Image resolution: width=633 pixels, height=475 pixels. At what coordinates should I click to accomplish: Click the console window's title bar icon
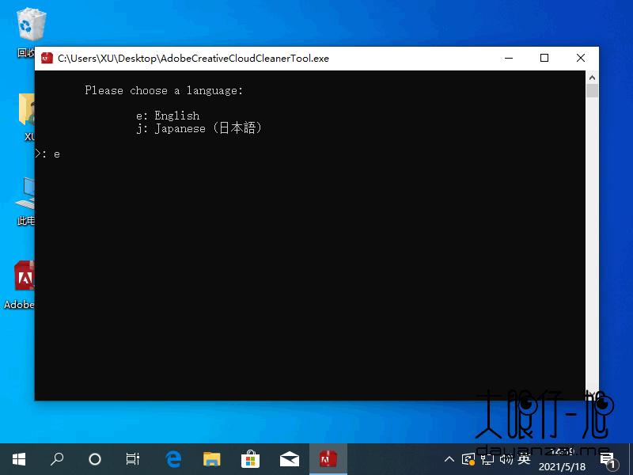(x=47, y=58)
